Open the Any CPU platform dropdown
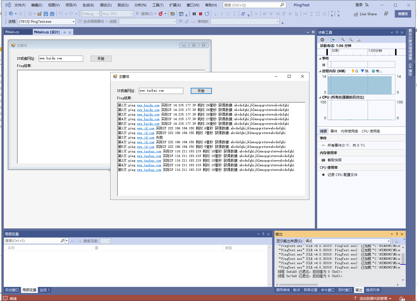417x301 pixels. point(117,14)
